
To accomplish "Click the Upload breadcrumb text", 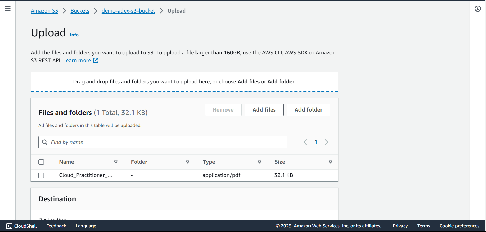I will [177, 11].
